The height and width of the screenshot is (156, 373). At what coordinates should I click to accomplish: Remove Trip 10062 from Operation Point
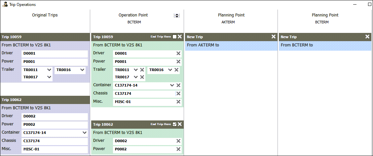tap(180, 124)
